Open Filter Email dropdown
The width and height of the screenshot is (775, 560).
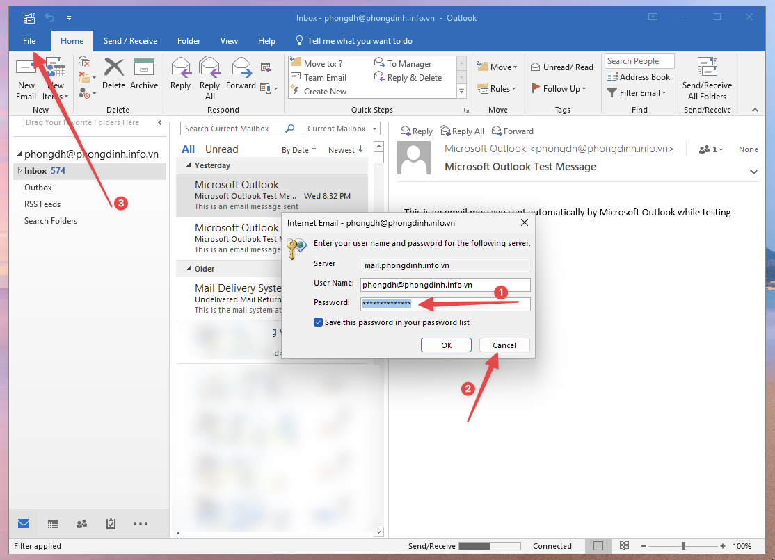637,93
